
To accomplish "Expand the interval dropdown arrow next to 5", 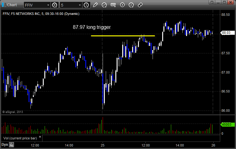I will coord(80,5).
